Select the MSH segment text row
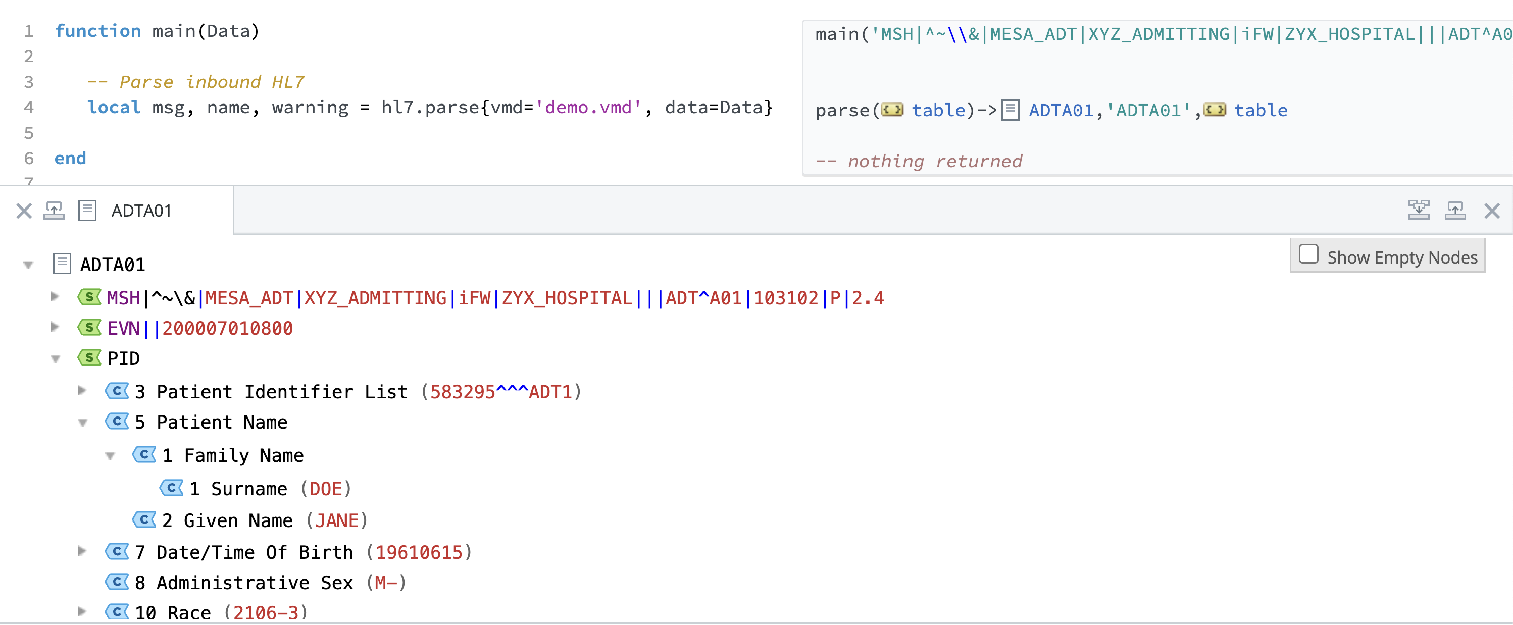 tap(495, 298)
